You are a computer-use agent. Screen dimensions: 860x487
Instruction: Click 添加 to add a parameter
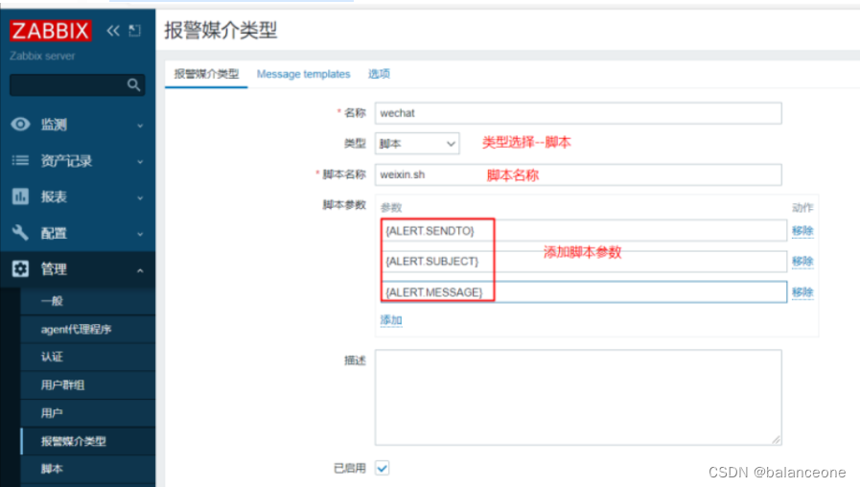pyautogui.click(x=391, y=320)
